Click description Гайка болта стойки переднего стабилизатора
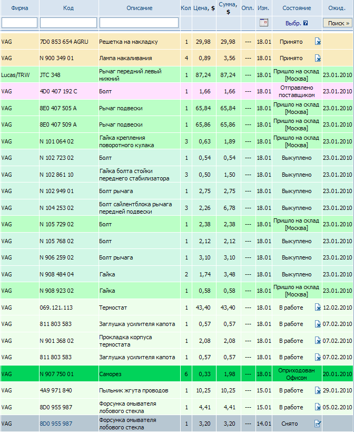The width and height of the screenshot is (354, 432). click(134, 175)
